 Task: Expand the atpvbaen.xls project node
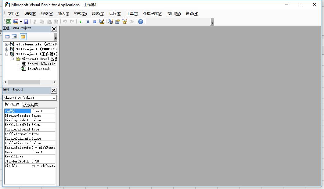point(6,44)
